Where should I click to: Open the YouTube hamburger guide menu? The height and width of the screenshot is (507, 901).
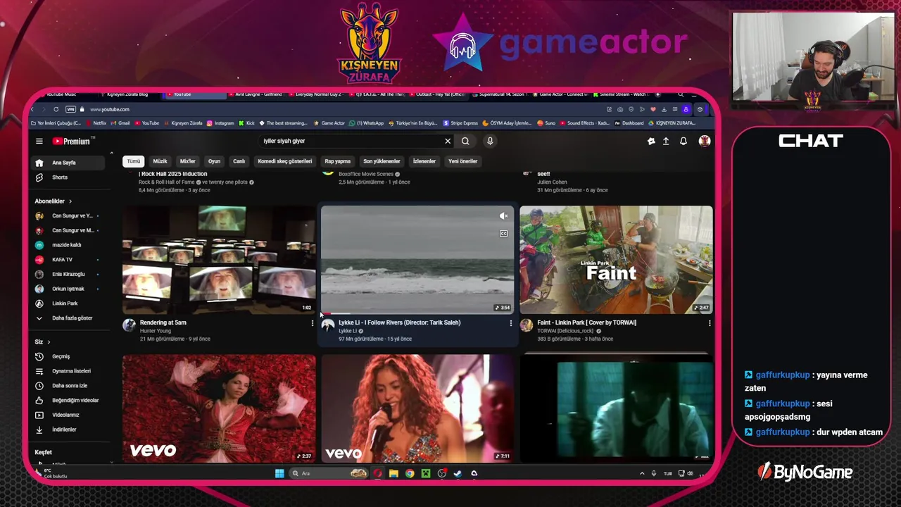click(39, 141)
